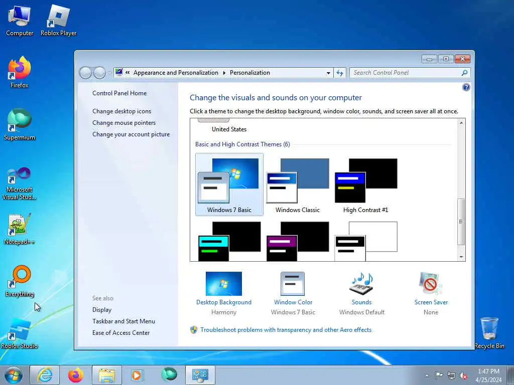Open Ease of Access Center link
This screenshot has height=385, width=514.
121,333
